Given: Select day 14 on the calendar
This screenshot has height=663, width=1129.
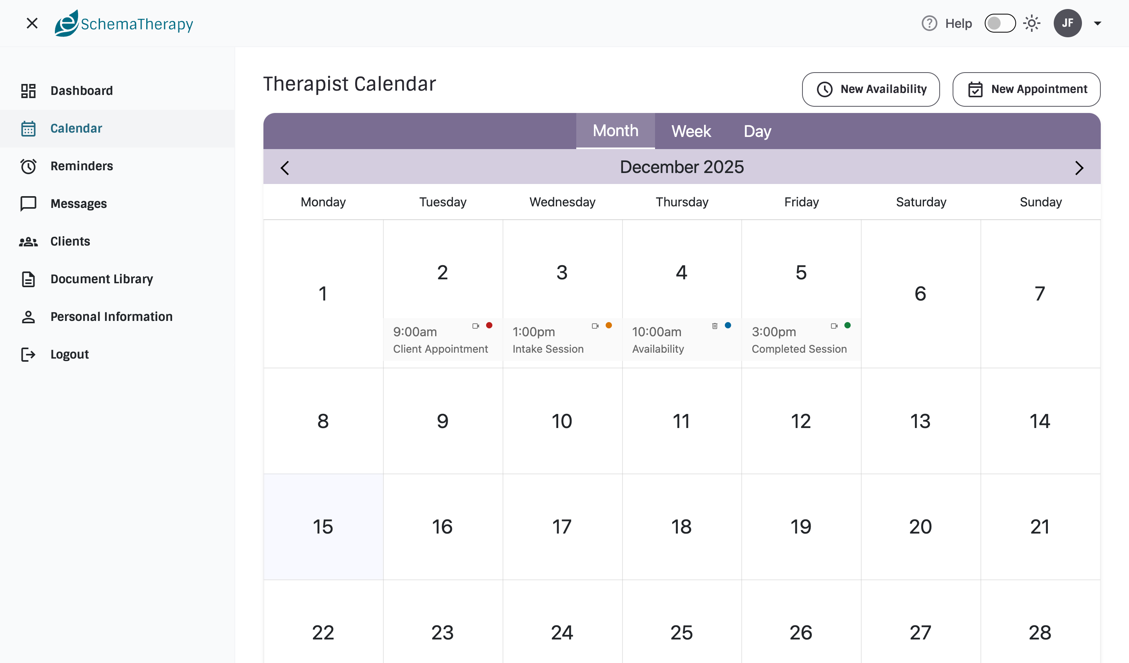Looking at the screenshot, I should (1040, 421).
